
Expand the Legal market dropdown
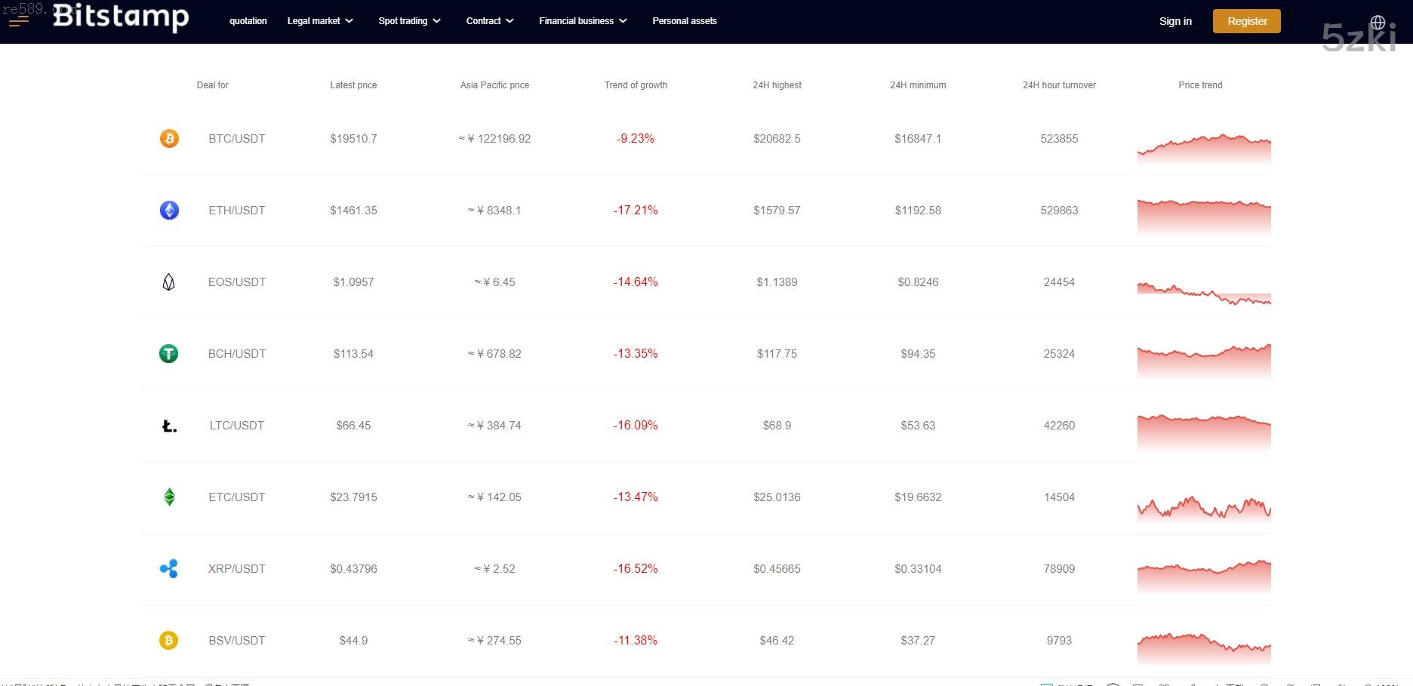coord(320,21)
